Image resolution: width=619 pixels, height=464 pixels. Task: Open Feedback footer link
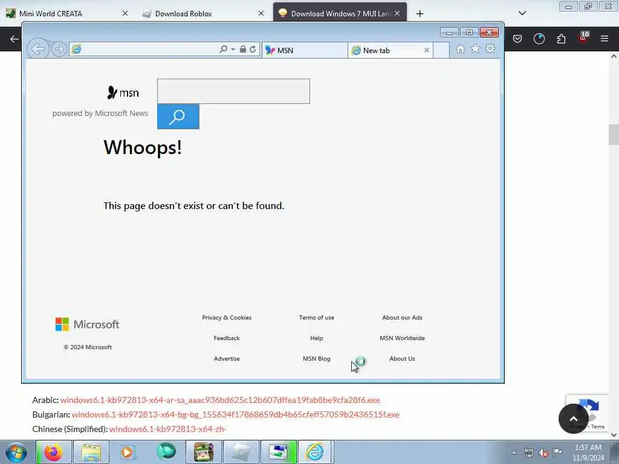[227, 338]
